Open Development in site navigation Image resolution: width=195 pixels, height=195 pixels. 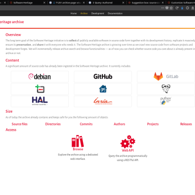click(97, 13)
